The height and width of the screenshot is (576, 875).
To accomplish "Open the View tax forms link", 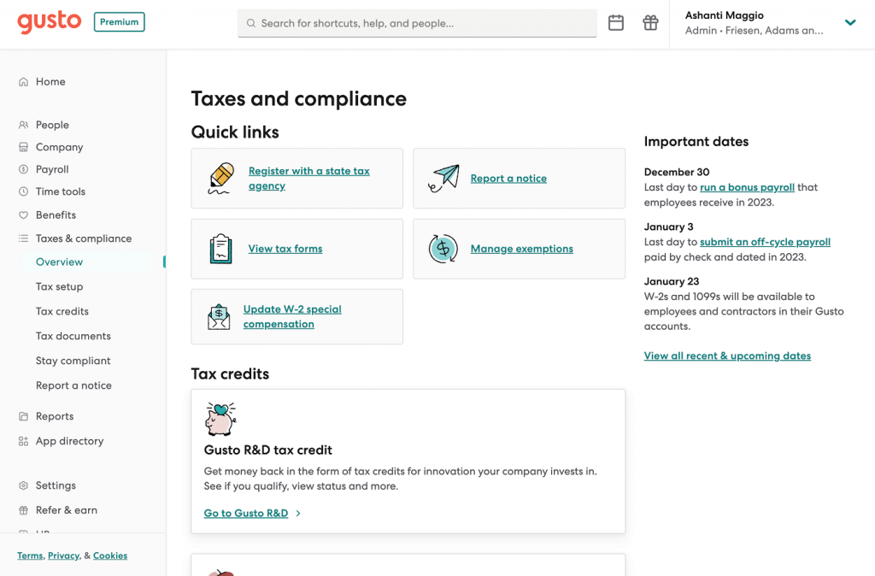I will point(285,249).
